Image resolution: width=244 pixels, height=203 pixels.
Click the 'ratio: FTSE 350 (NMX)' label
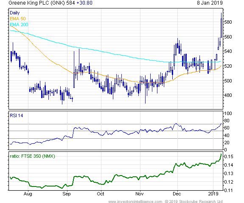[x=32, y=156]
